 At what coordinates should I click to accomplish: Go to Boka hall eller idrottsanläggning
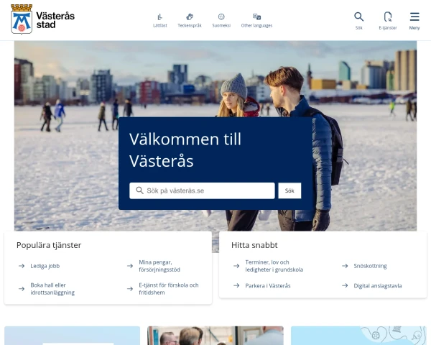click(52, 289)
